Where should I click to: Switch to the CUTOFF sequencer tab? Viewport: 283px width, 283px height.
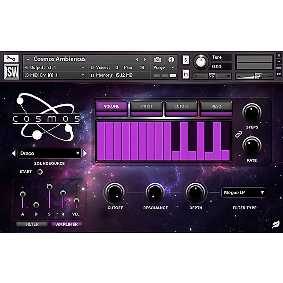pyautogui.click(x=181, y=106)
